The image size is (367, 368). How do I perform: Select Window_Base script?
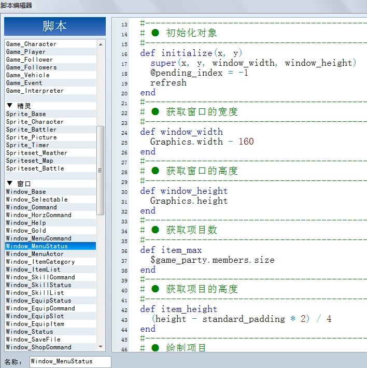point(50,191)
